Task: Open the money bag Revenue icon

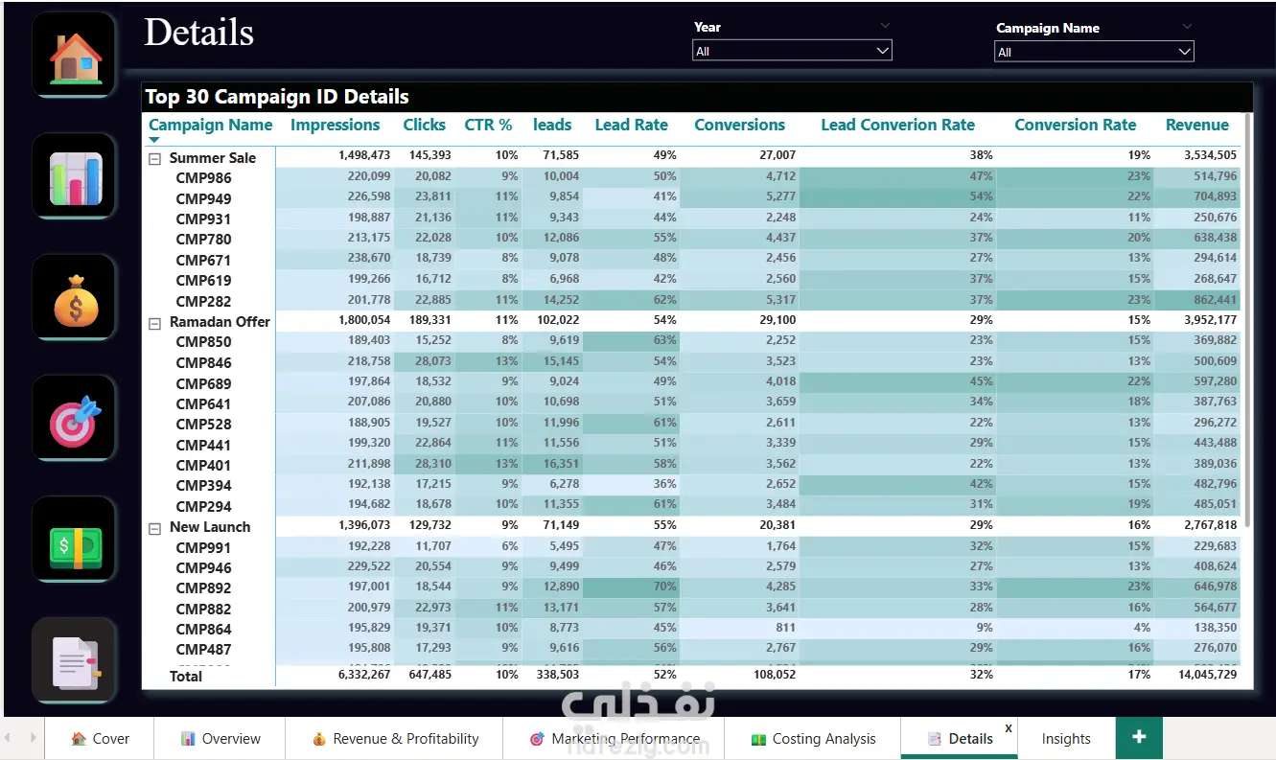Action: (75, 297)
